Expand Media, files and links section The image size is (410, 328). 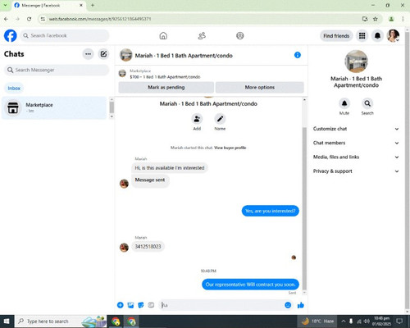(356, 157)
